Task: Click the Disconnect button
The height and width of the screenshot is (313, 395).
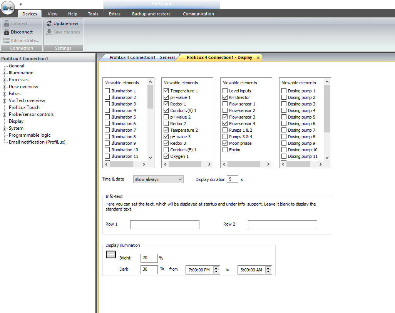Action: [18, 32]
